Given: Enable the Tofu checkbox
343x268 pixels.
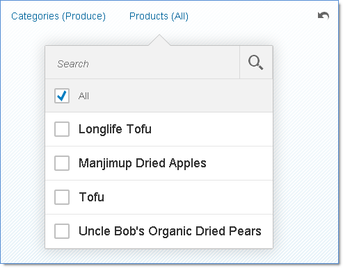Looking at the screenshot, I should (x=62, y=197).
